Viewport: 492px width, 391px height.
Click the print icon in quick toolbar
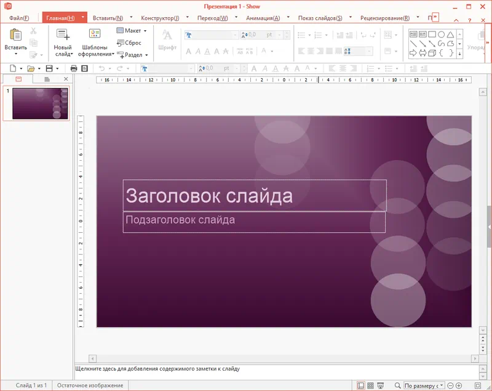tap(74, 68)
